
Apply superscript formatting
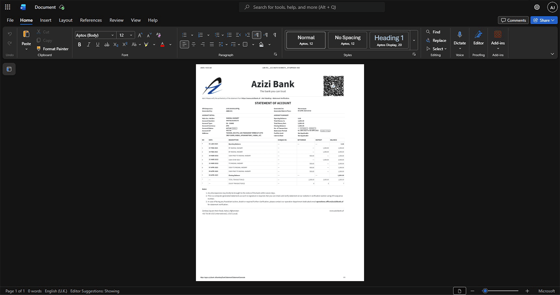pyautogui.click(x=125, y=45)
